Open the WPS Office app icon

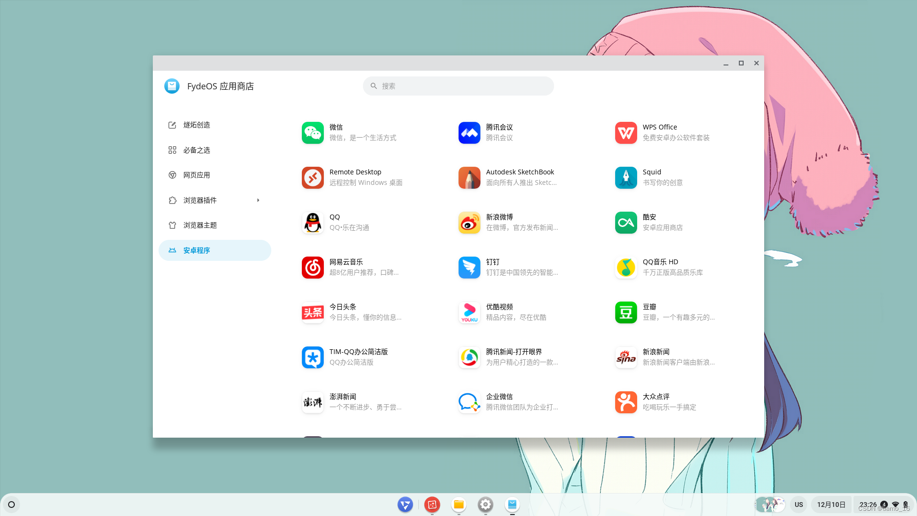point(626,133)
